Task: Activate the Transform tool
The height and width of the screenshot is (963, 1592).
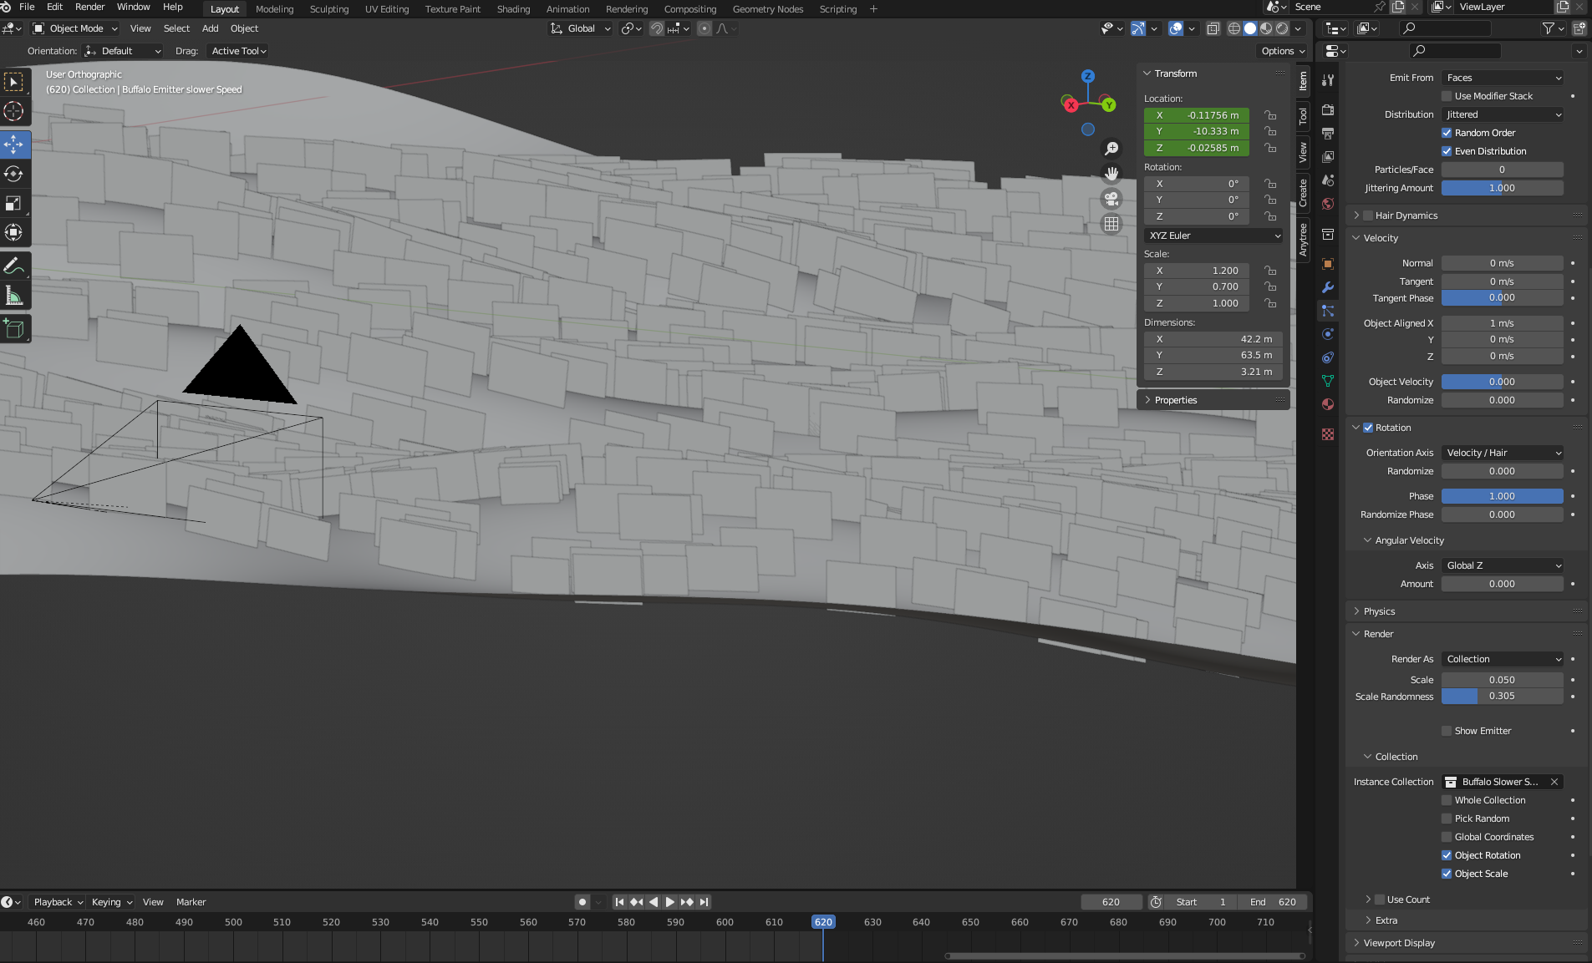Action: (x=14, y=232)
